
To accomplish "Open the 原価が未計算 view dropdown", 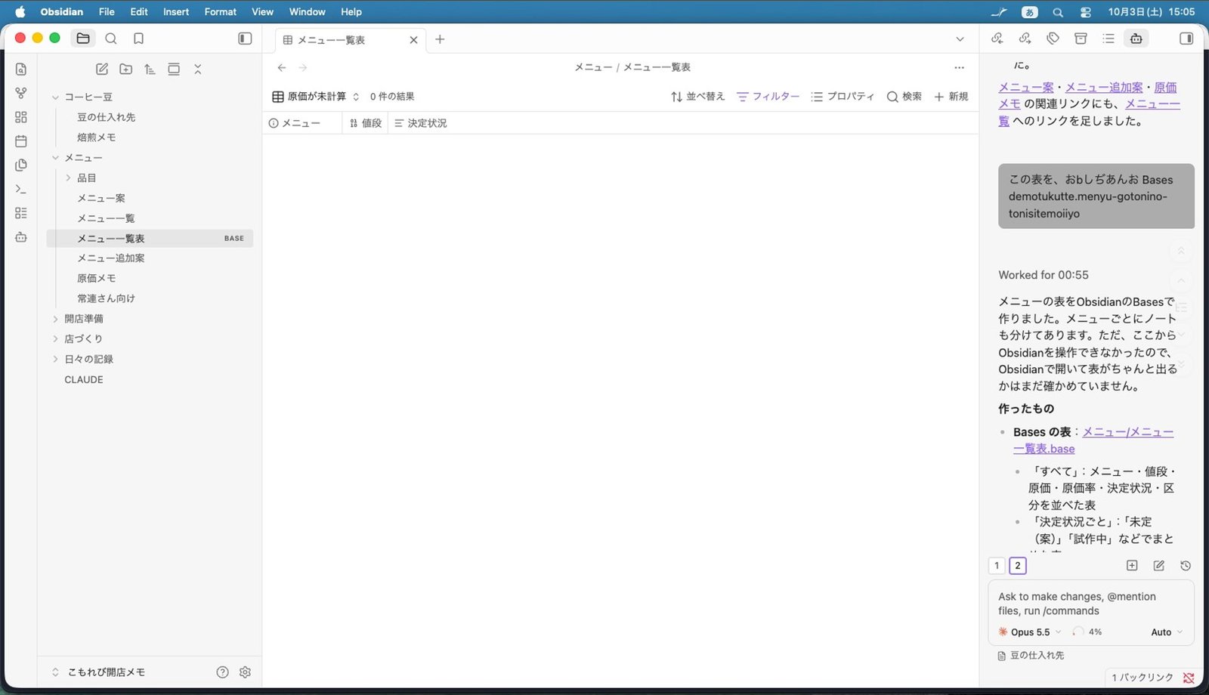I will [x=316, y=97].
